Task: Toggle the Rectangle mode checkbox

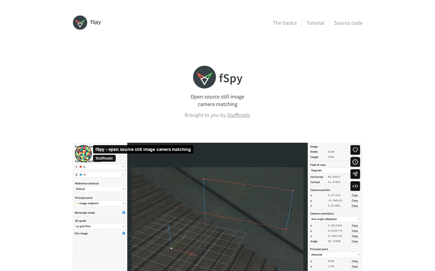Action: [x=124, y=213]
